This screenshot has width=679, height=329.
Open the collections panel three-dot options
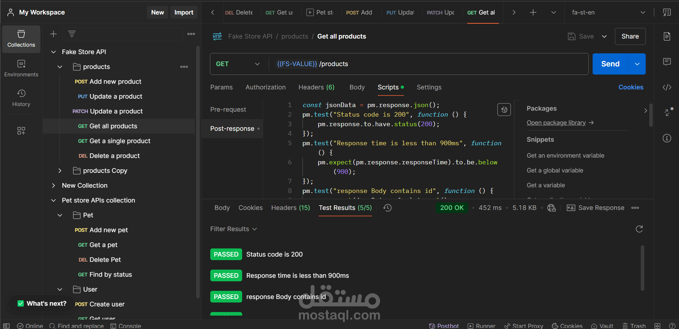(x=191, y=34)
